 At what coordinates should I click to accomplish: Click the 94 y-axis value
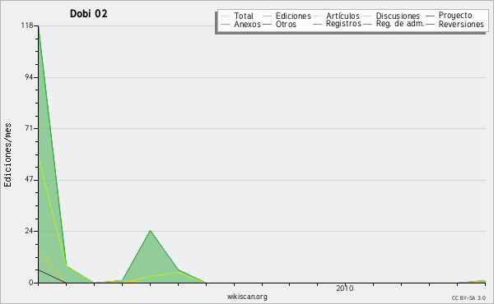pyautogui.click(x=30, y=77)
